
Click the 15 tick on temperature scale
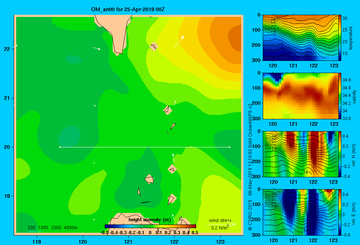tap(345, 54)
